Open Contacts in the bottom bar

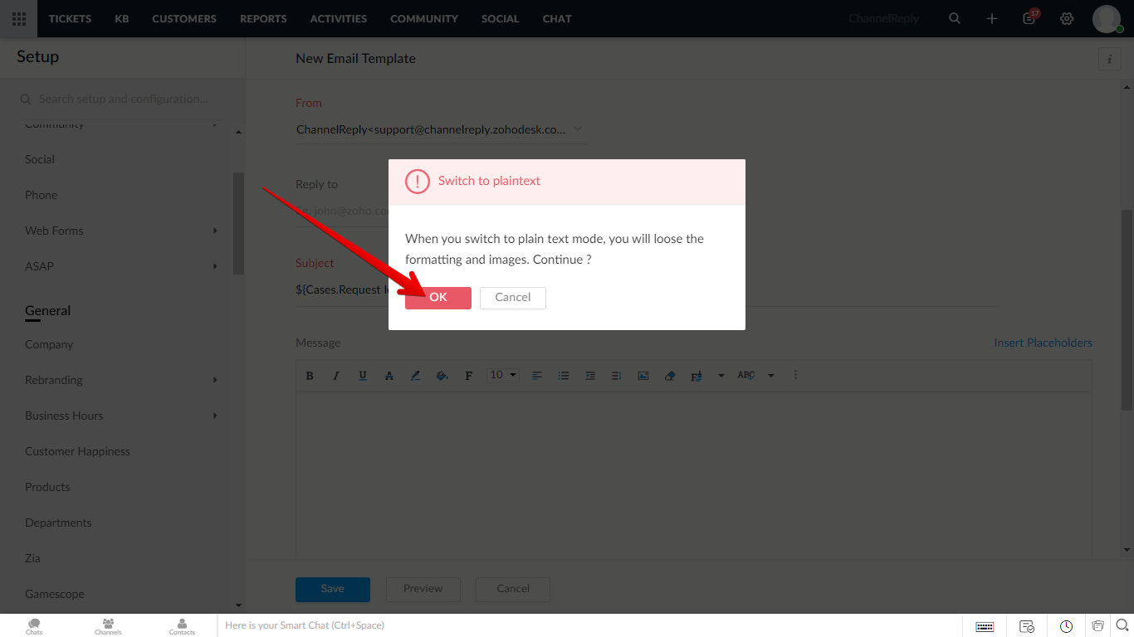pyautogui.click(x=182, y=626)
